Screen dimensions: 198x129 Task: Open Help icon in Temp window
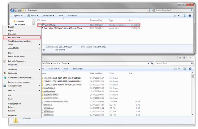tap(190, 69)
